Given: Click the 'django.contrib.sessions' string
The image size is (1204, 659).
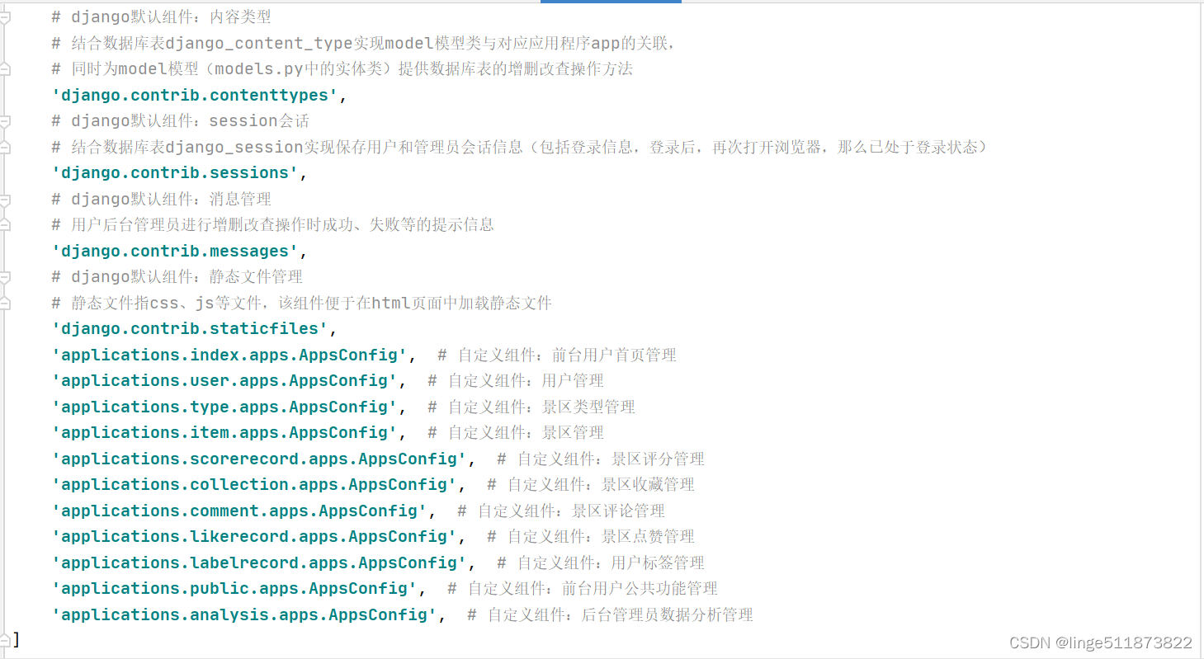Looking at the screenshot, I should tap(175, 173).
